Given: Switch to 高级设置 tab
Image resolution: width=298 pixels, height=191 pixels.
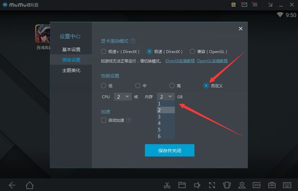Looking at the screenshot, I should point(71,60).
